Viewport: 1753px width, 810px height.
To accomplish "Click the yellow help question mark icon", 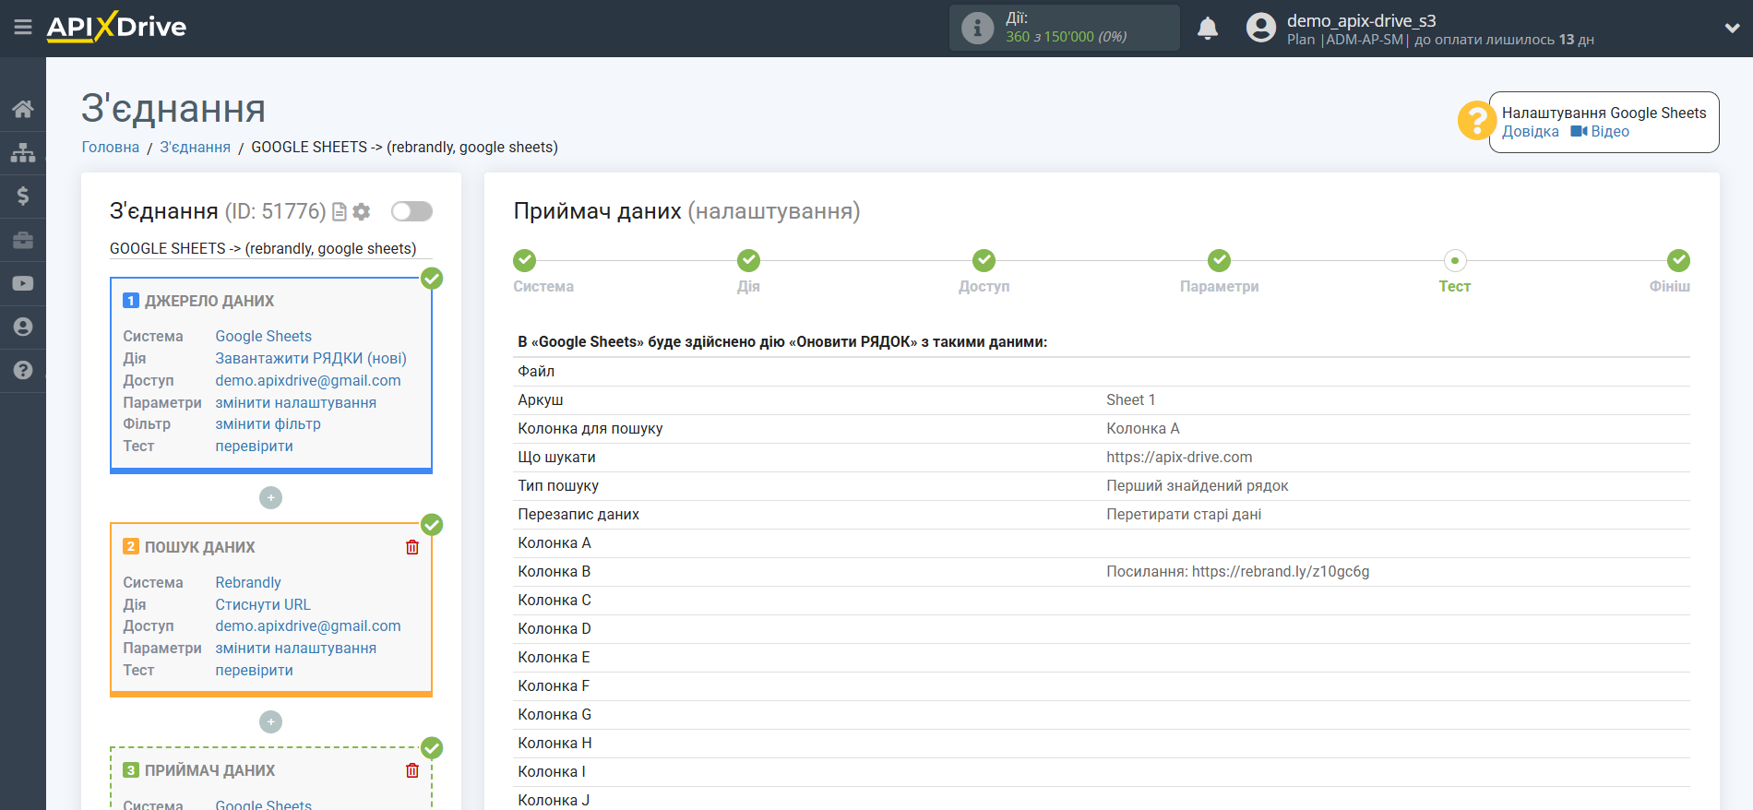I will [x=1476, y=120].
